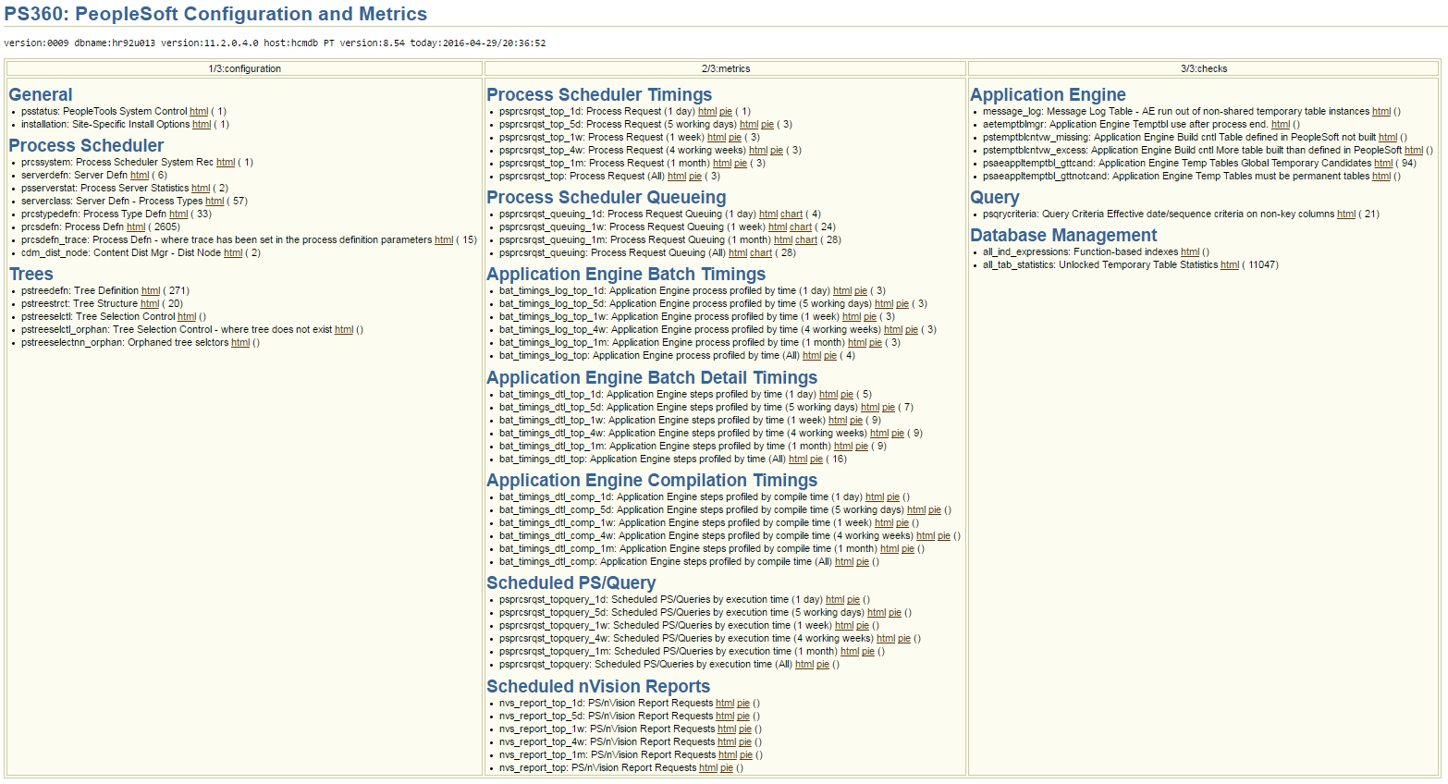Open the installation Site-Specific Install Options html link
Image resolution: width=1448 pixels, height=784 pixels.
(202, 124)
